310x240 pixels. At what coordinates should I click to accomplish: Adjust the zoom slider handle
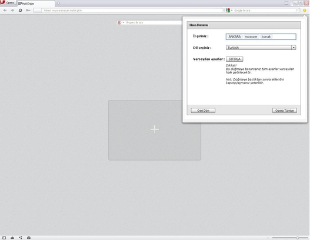(x=297, y=238)
